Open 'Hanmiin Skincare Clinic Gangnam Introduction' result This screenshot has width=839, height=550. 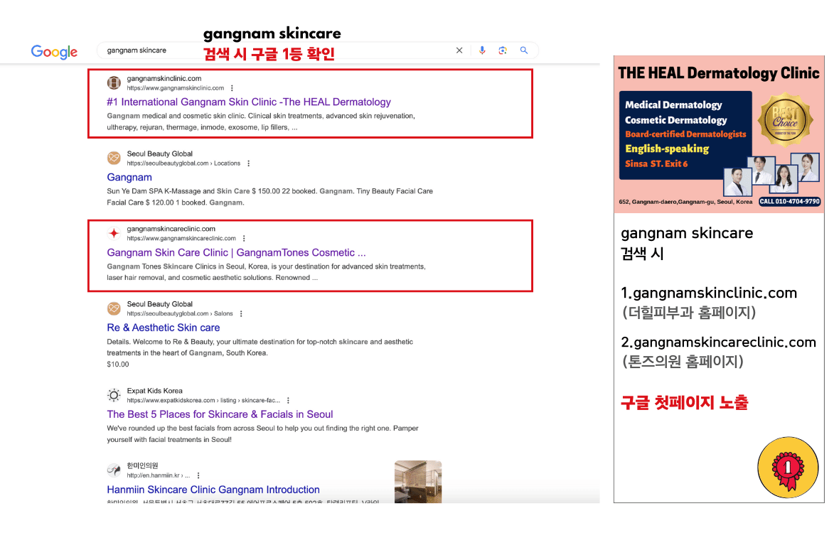click(213, 490)
